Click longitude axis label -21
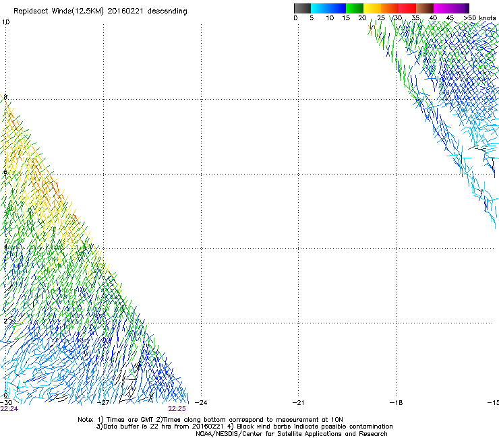Screen dimensions: 499x438 pyautogui.click(x=298, y=402)
